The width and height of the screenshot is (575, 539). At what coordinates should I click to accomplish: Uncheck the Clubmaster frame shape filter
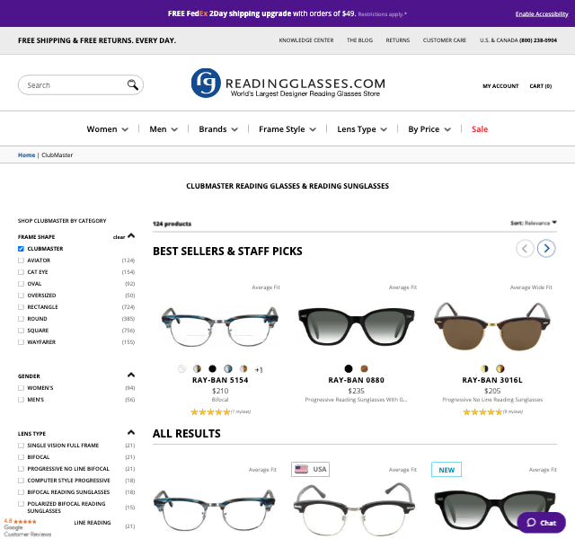point(22,249)
